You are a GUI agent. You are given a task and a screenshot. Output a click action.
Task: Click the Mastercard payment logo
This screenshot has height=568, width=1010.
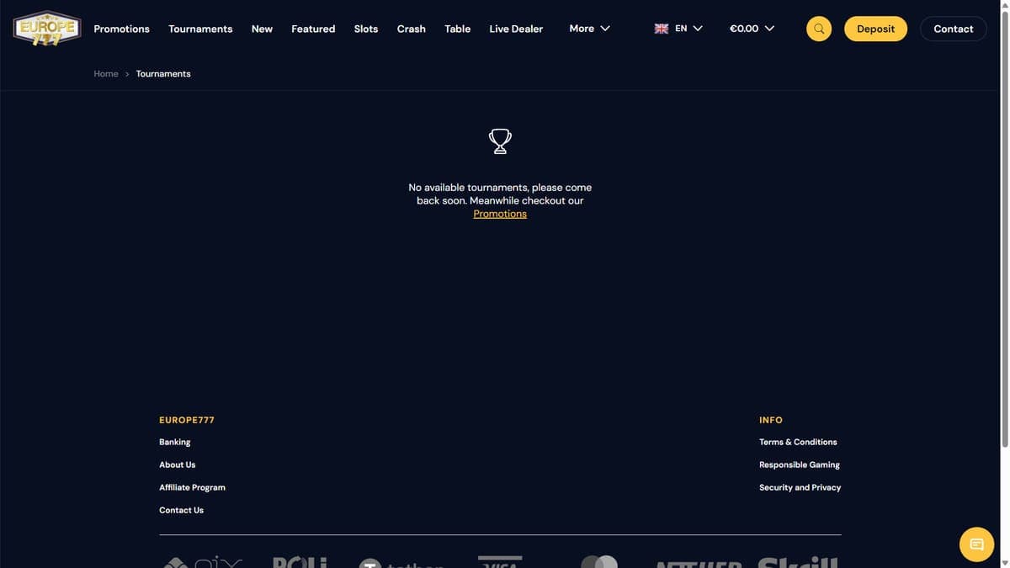599,561
